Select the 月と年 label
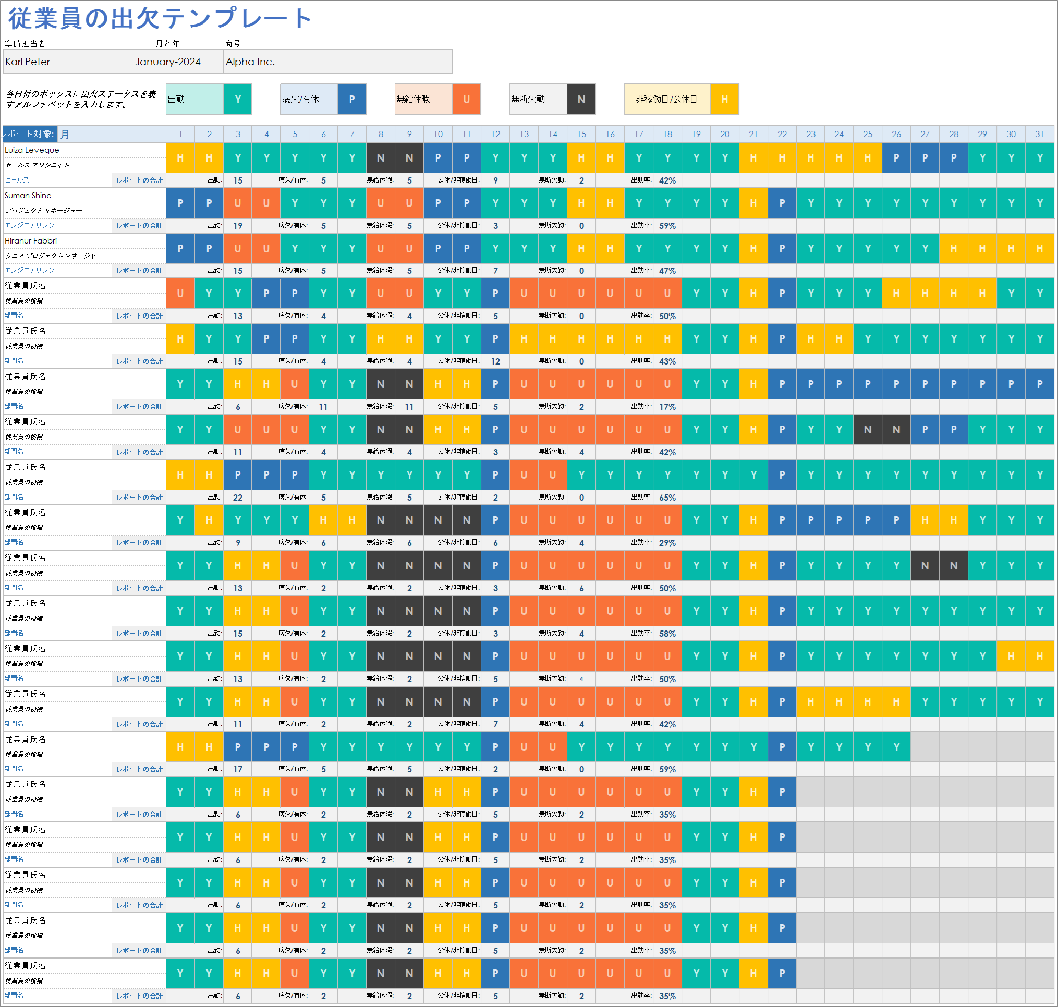 pos(167,43)
